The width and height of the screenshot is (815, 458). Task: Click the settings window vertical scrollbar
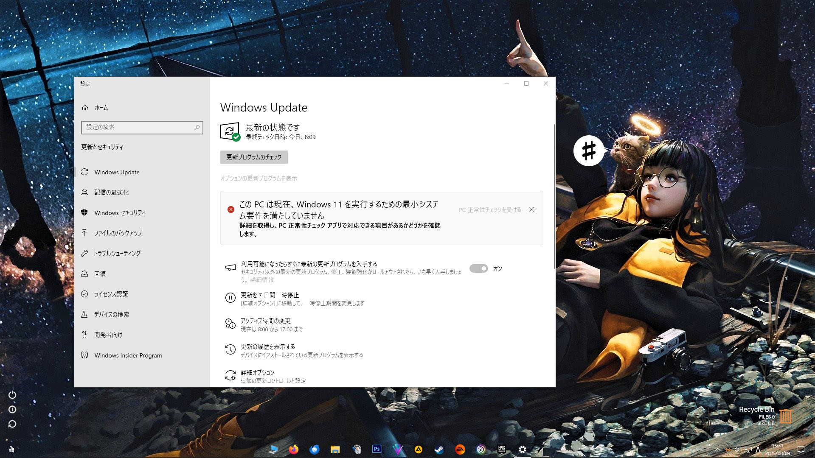[554, 196]
